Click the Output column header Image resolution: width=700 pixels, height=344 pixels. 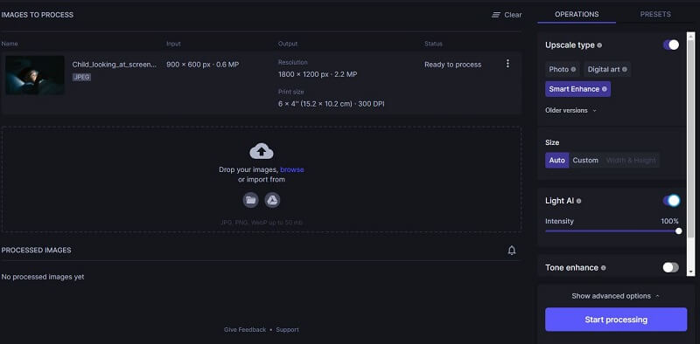288,44
